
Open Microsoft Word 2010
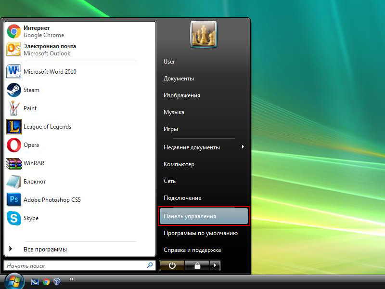click(80, 71)
